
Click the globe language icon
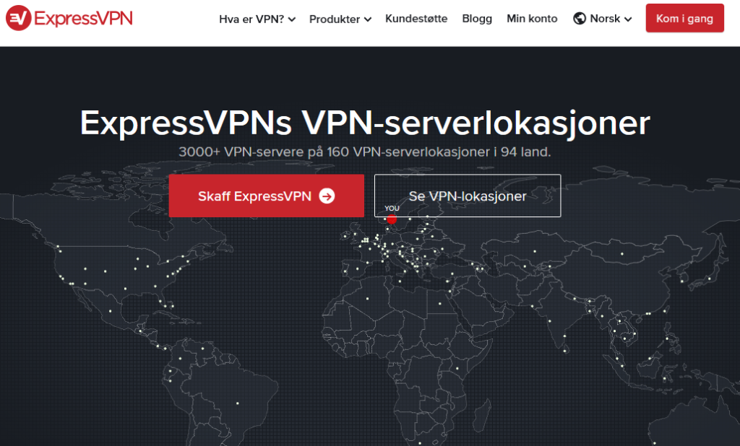[580, 18]
